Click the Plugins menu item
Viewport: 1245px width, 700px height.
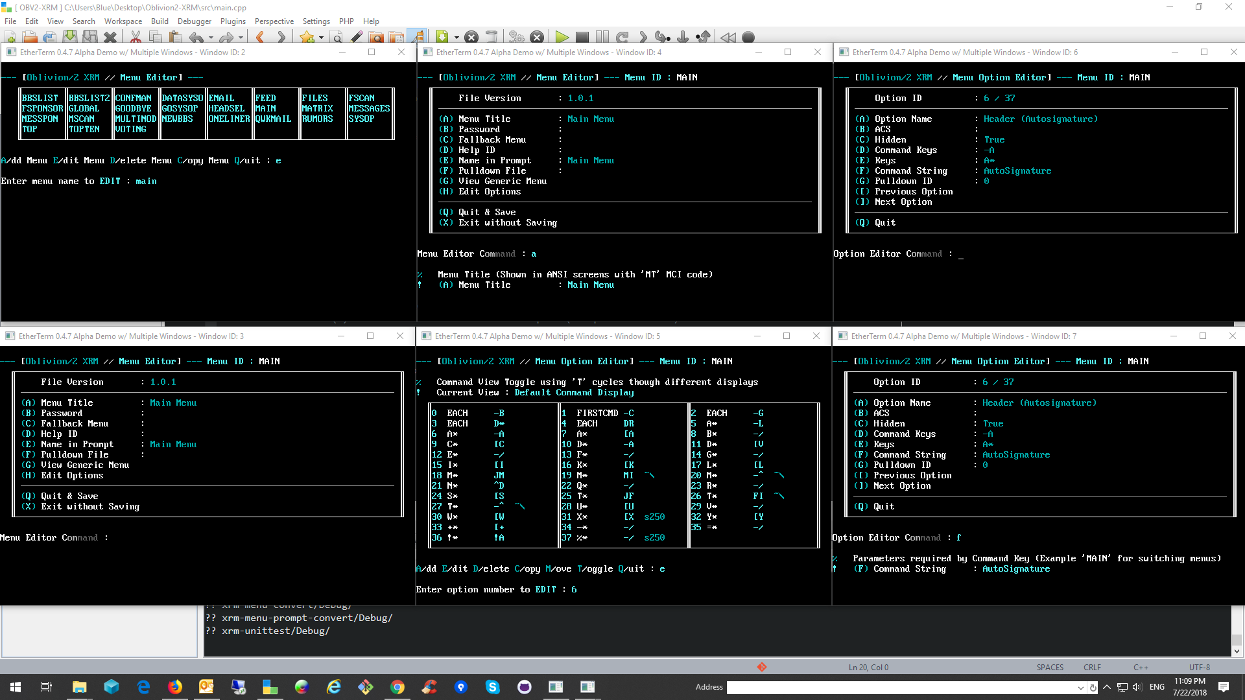point(233,21)
